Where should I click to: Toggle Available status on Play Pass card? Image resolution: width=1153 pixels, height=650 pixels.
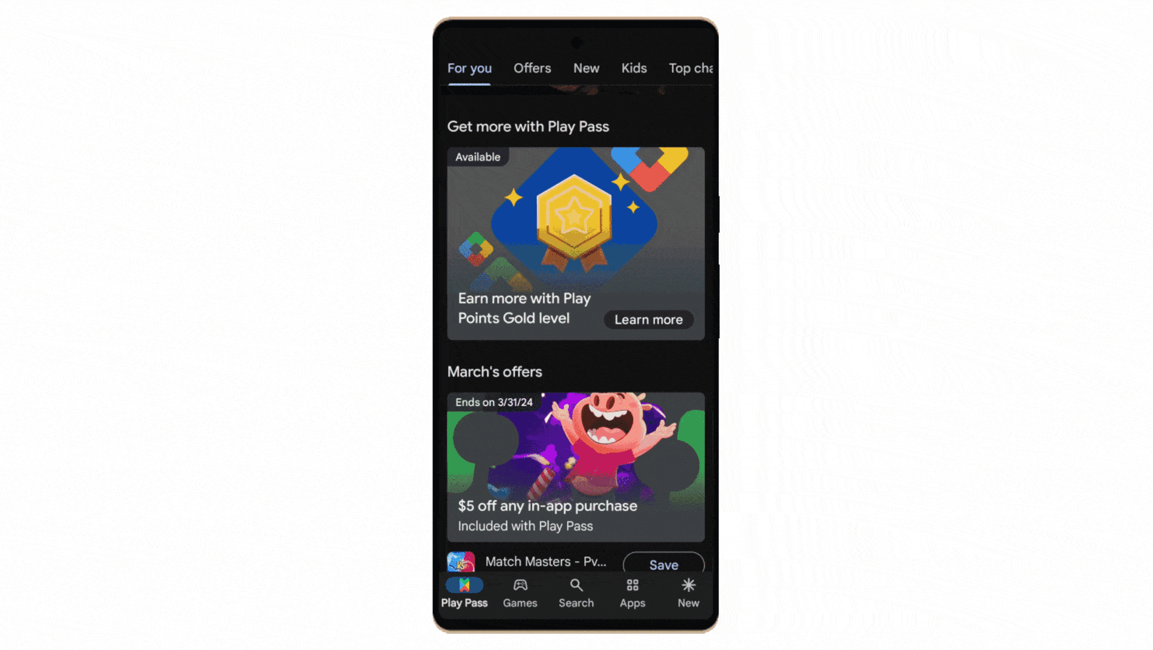[x=477, y=157]
